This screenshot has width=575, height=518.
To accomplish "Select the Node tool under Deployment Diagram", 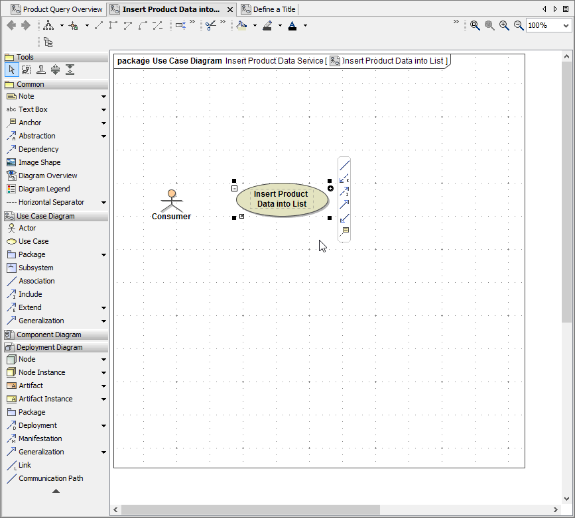I will pos(27,359).
